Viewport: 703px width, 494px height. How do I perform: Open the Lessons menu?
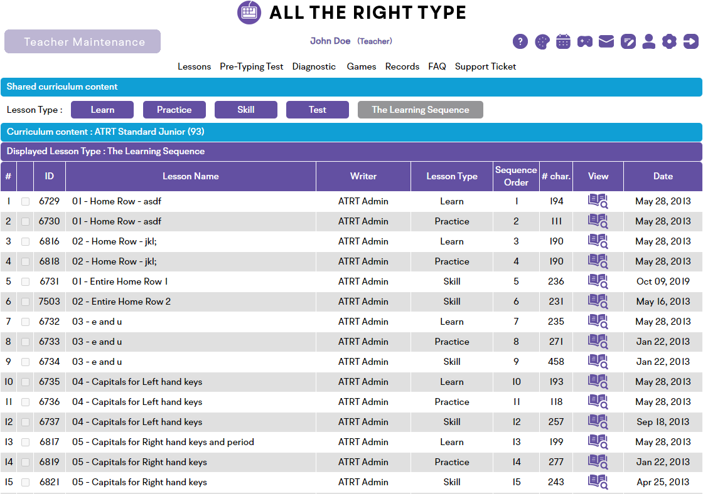[x=194, y=66]
